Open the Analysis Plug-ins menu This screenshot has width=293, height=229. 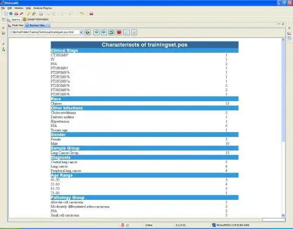42,8
